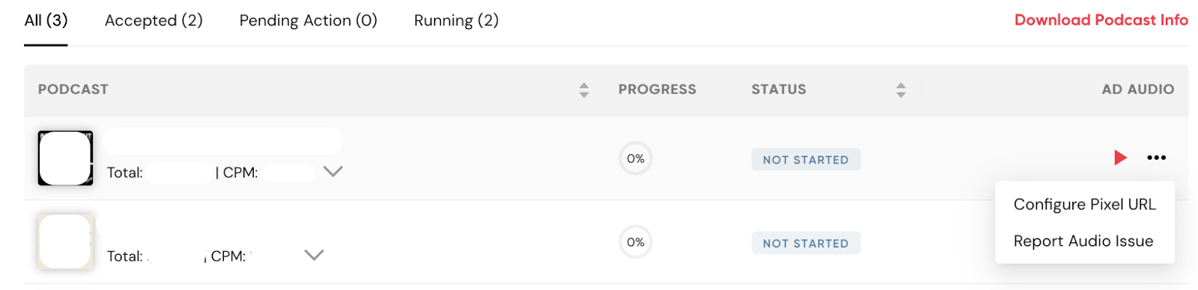Open the three-dot more options menu
This screenshot has width=1198, height=290.
pos(1156,158)
